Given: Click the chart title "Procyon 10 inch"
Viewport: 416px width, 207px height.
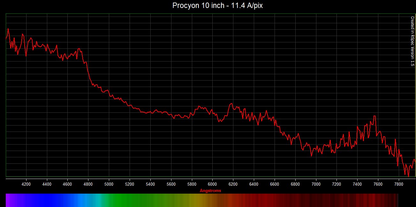Looking at the screenshot, I should (217, 6).
